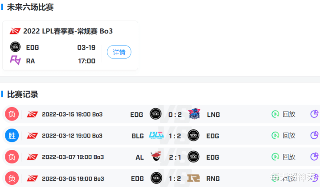
Task: Click the 胜 win badge on 03-12 match
Action: coord(12,135)
